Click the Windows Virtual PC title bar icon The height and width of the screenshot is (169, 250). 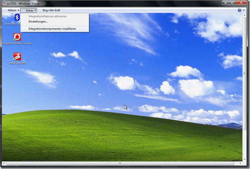pyautogui.click(x=4, y=3)
